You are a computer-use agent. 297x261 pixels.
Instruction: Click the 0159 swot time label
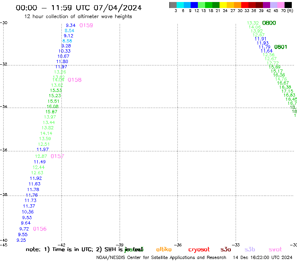point(86,25)
